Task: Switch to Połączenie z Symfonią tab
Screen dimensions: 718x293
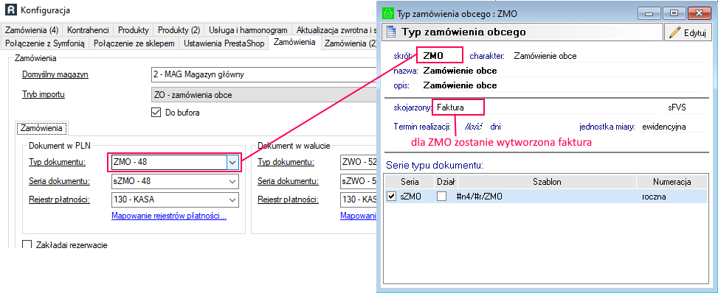Action: (45, 43)
